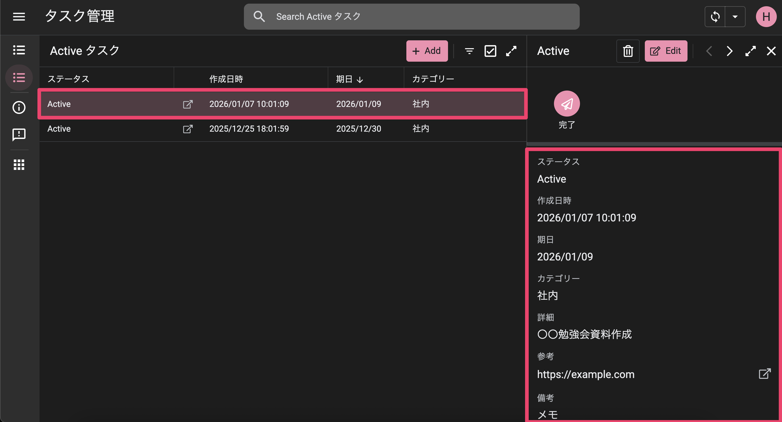Sort by the 期日 column header
This screenshot has width=782, height=422.
pyautogui.click(x=344, y=79)
